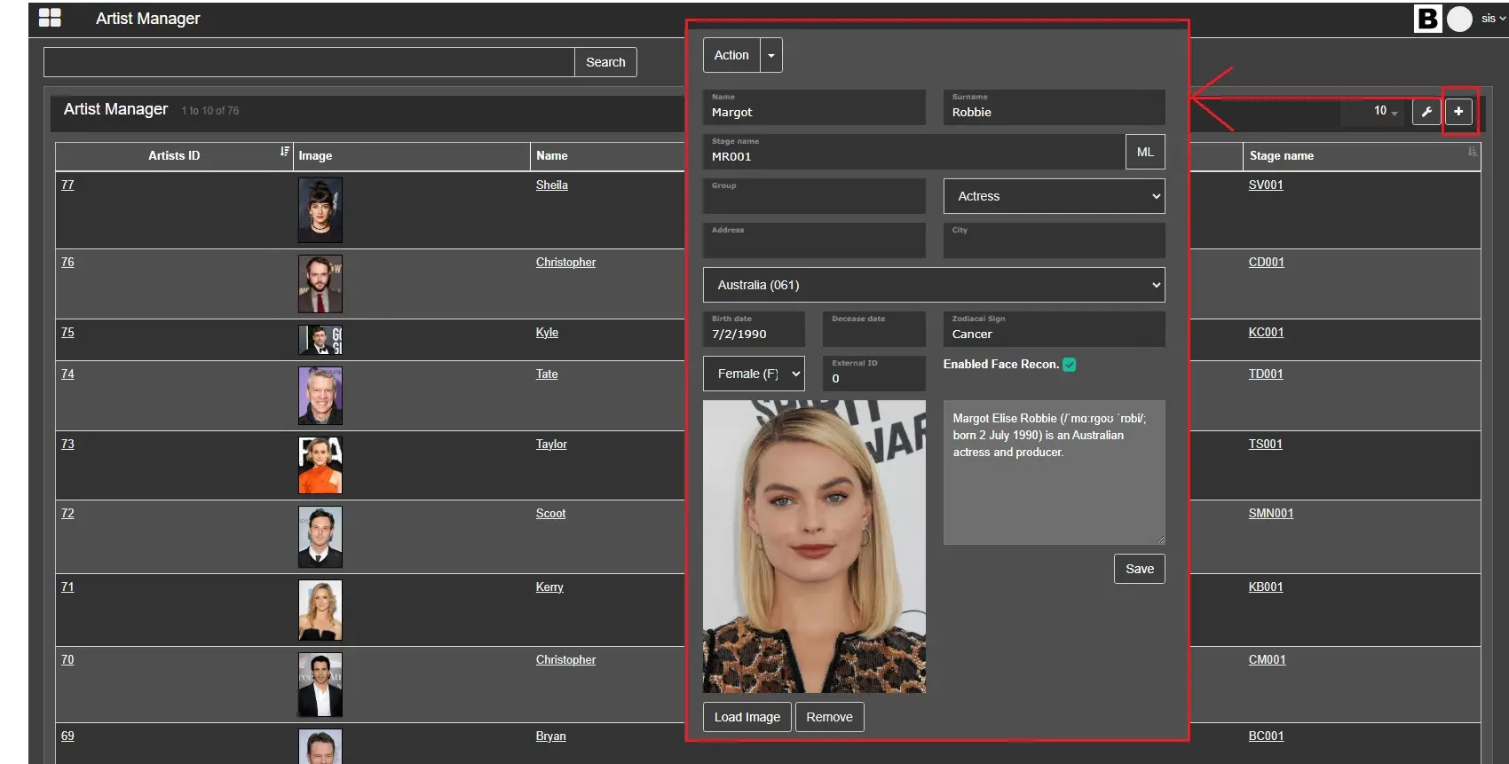Open the Actress role dropdown
This screenshot has height=764, width=1509.
1054,196
